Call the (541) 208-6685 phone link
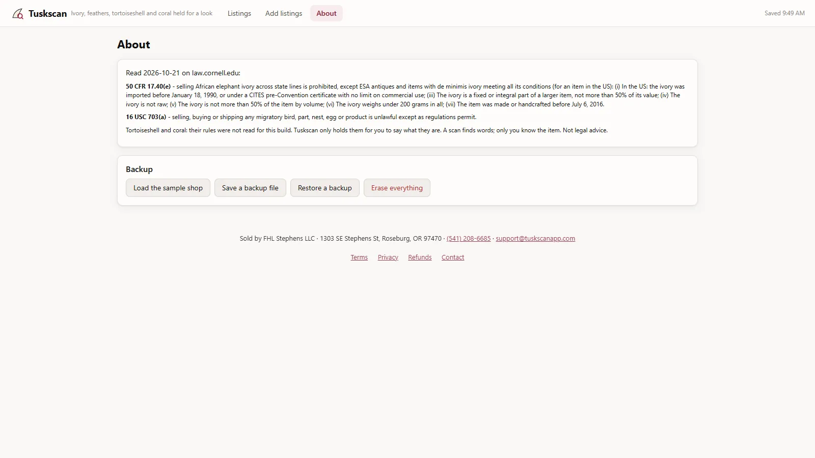This screenshot has height=458, width=815. (469, 238)
